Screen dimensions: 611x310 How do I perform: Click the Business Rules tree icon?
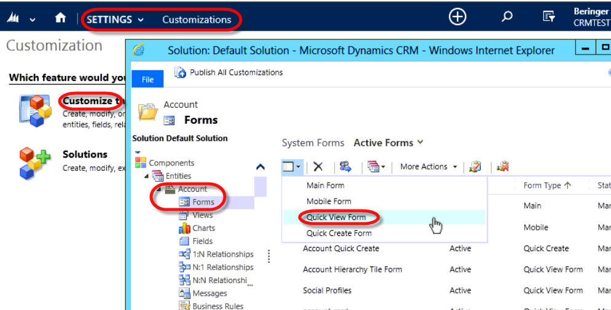coord(184,306)
